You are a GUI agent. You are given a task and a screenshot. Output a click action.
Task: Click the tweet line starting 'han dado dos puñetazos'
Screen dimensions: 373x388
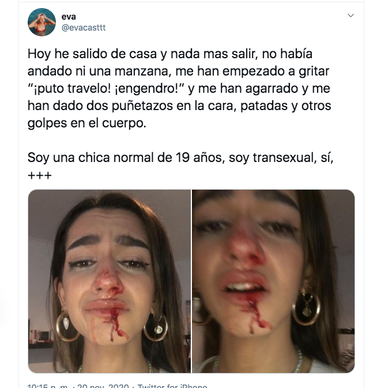pyautogui.click(x=179, y=106)
